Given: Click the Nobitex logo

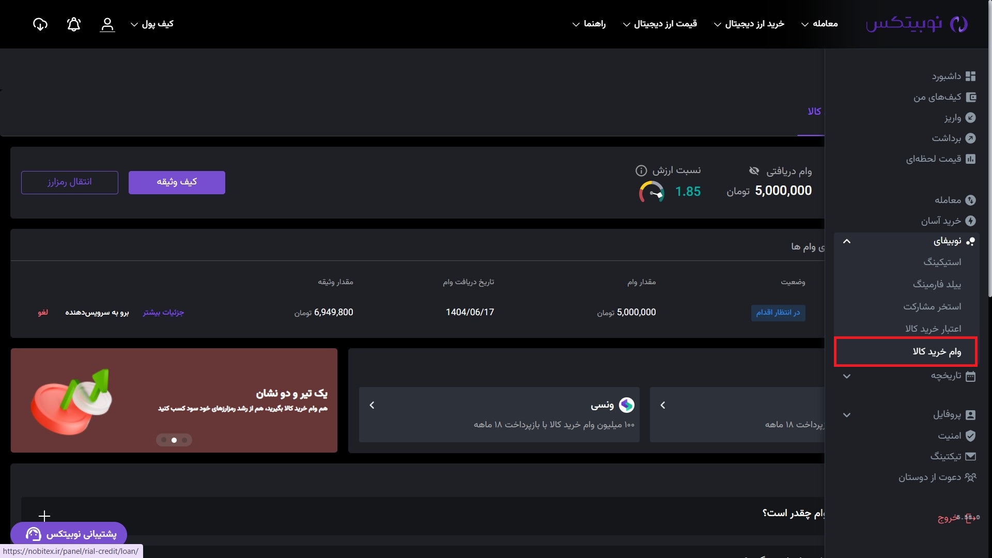Looking at the screenshot, I should coord(917,24).
